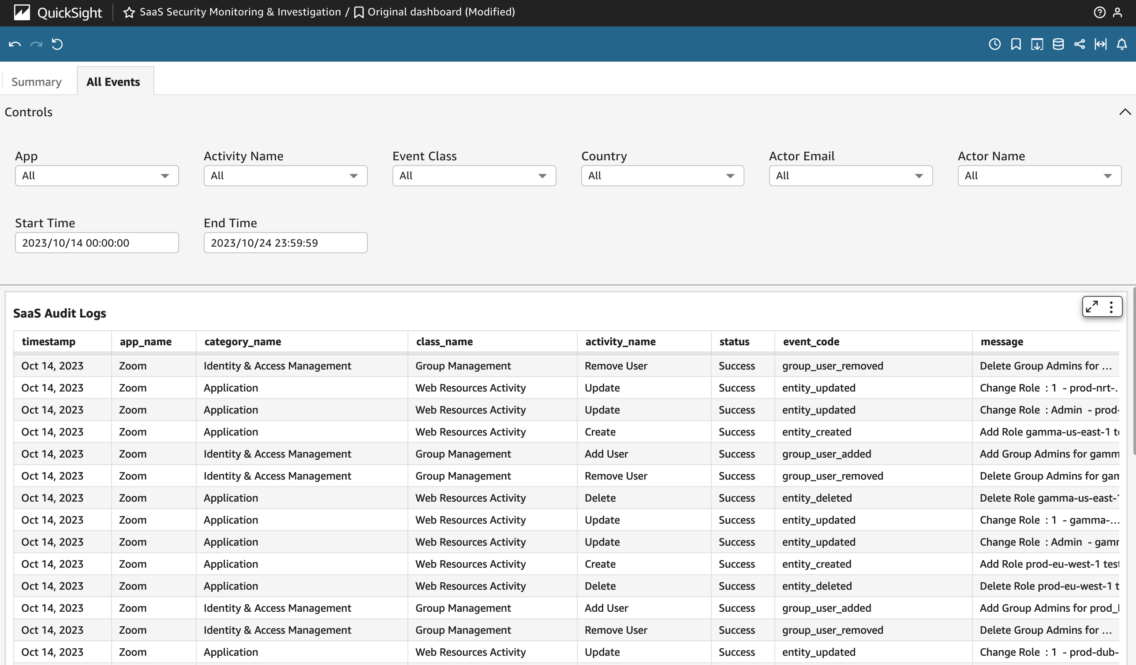The image size is (1136, 665).
Task: Open the SaaS Audit Logs kebab menu
Action: coord(1111,306)
